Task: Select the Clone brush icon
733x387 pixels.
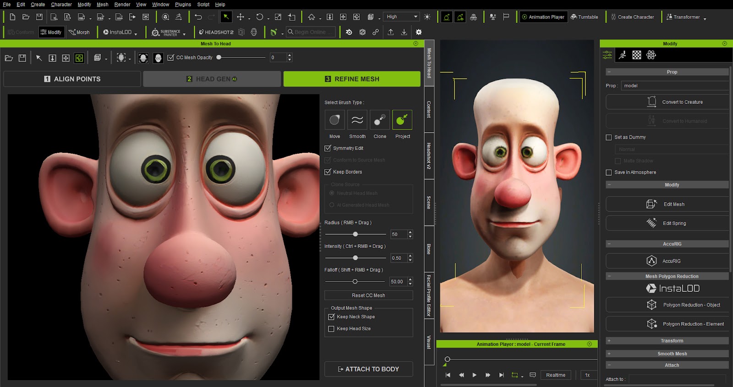Action: tap(380, 120)
